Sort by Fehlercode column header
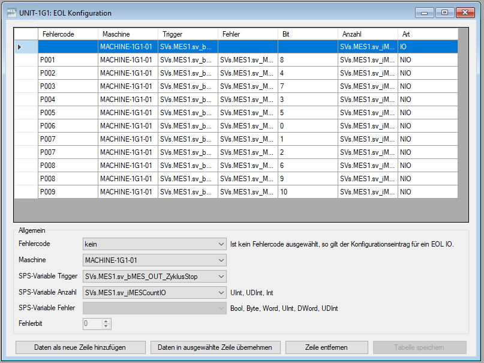Viewport: 484px width, 363px height. [68, 34]
